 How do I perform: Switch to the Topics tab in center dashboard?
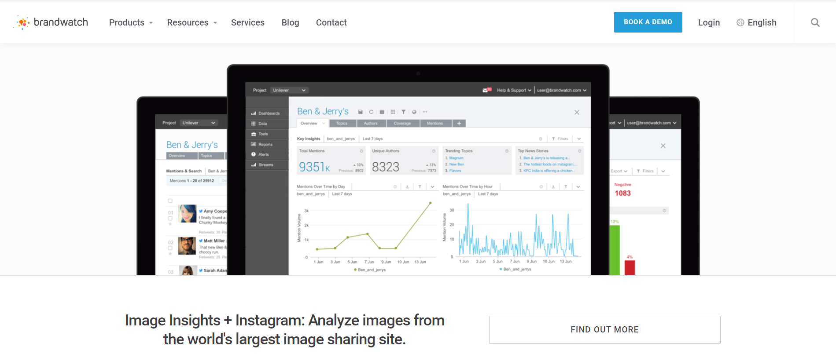pyautogui.click(x=342, y=124)
